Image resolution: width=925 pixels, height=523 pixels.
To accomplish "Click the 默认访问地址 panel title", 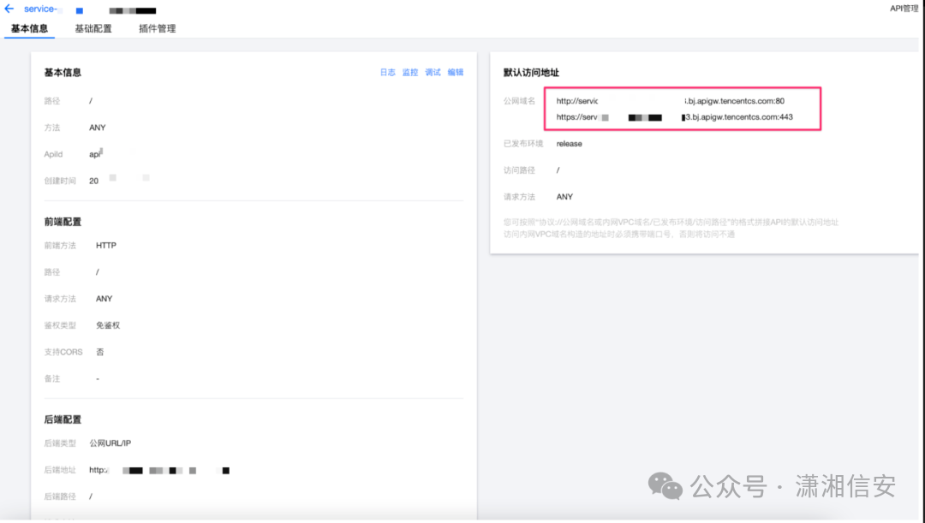I will [527, 72].
